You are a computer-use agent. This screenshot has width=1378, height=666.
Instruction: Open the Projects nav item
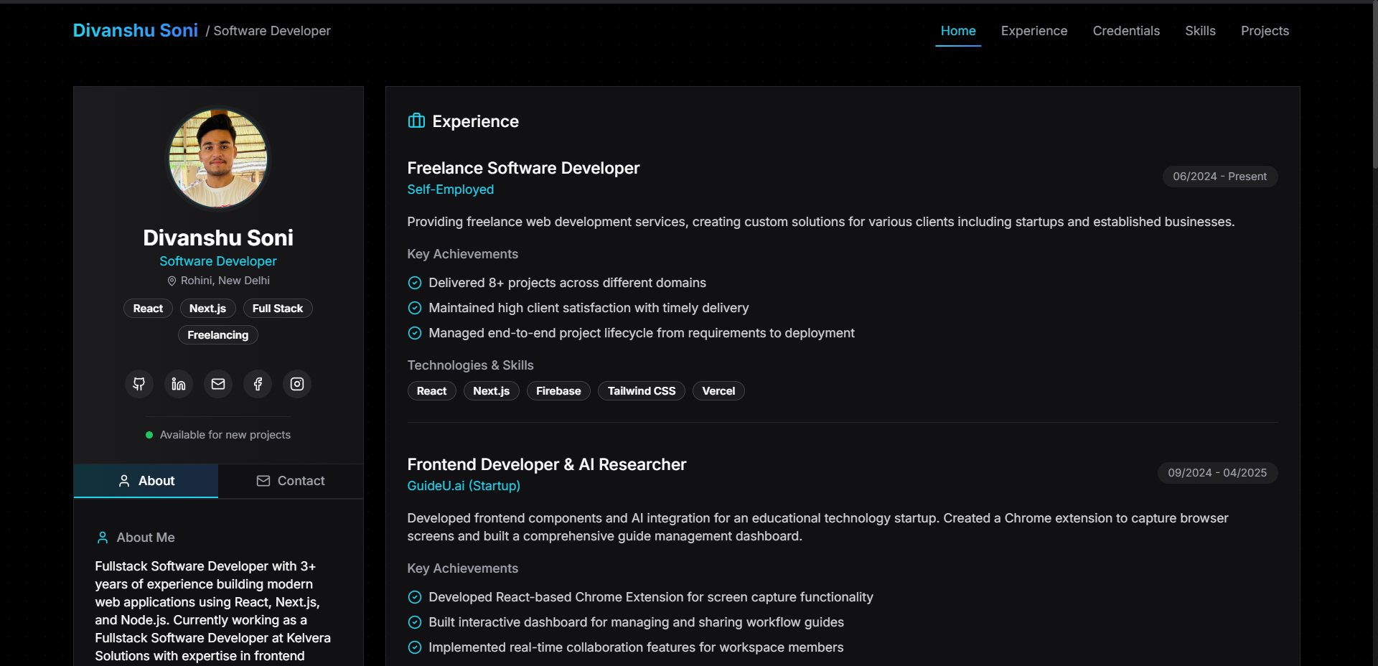(1265, 31)
